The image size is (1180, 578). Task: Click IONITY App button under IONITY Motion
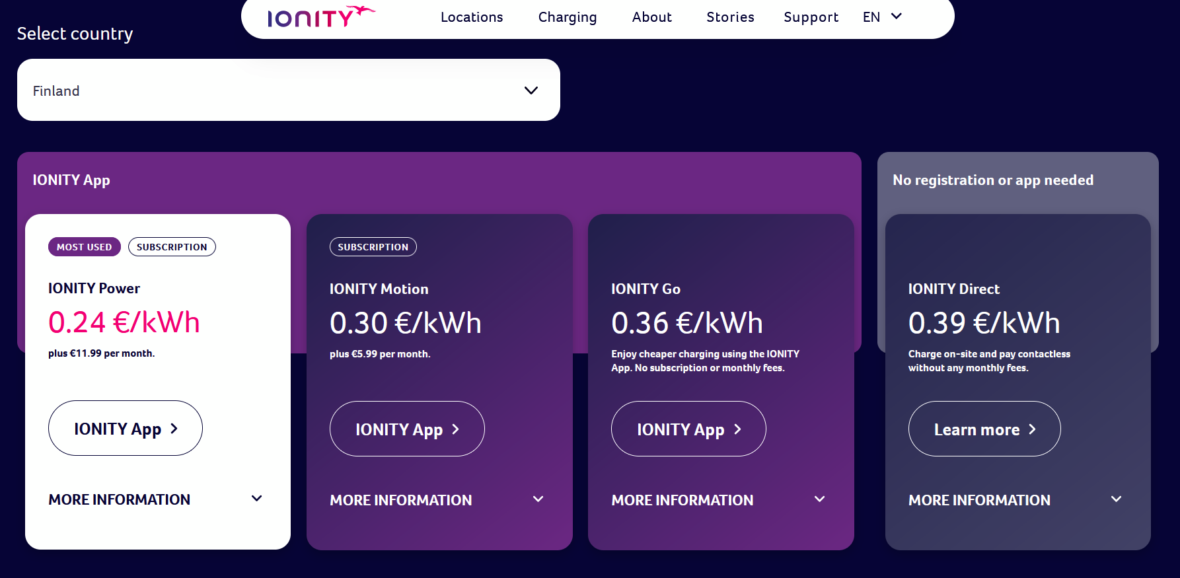[407, 429]
